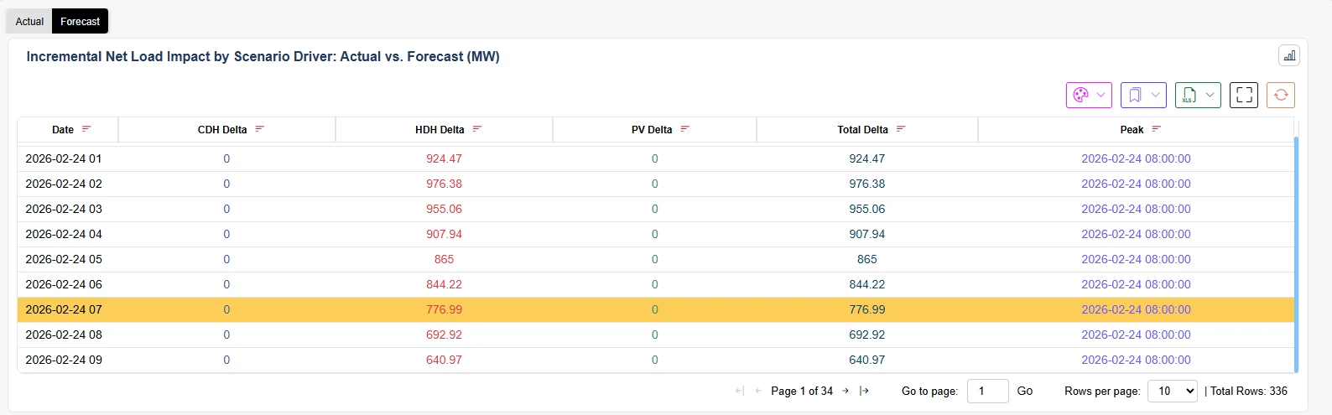Open the bookmark options dropdown
Screen dimensions: 1332x415
(1143, 95)
